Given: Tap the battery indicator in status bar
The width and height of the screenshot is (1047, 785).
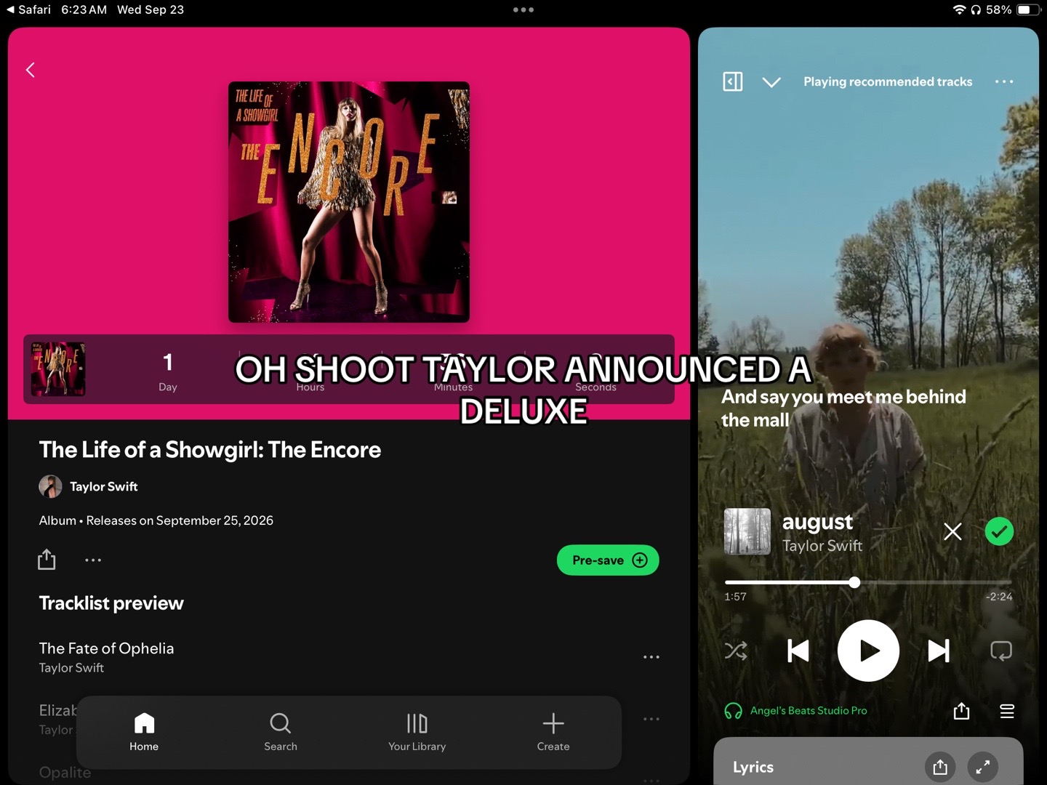Looking at the screenshot, I should pos(1028,9).
